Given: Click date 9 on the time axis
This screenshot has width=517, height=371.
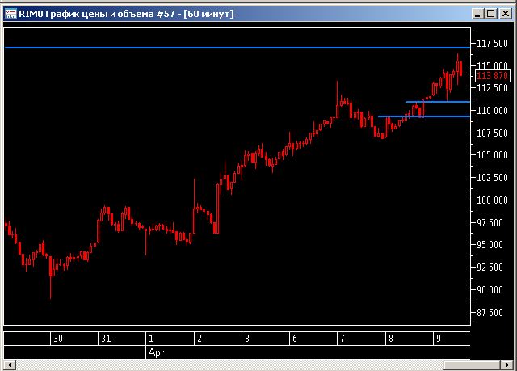Looking at the screenshot, I should coord(439,339).
